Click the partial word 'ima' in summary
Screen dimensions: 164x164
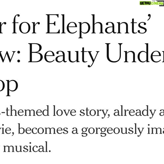[x=156, y=129]
